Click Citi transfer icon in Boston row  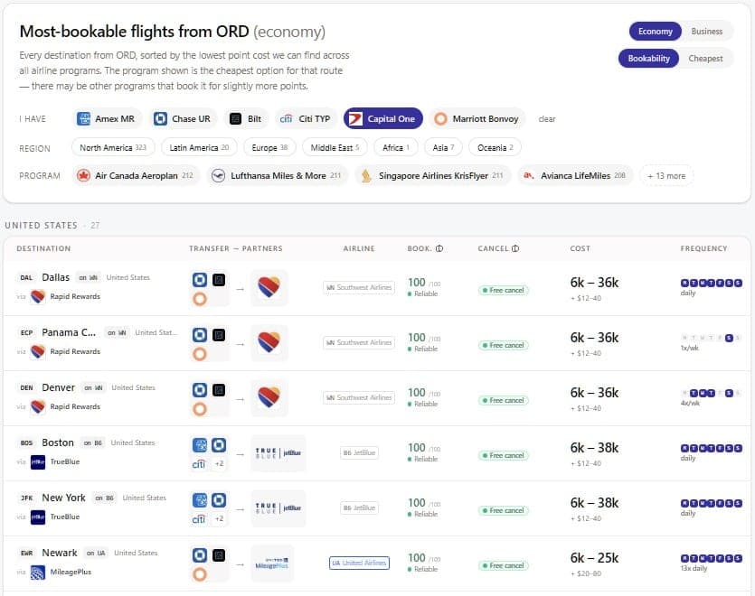point(199,464)
